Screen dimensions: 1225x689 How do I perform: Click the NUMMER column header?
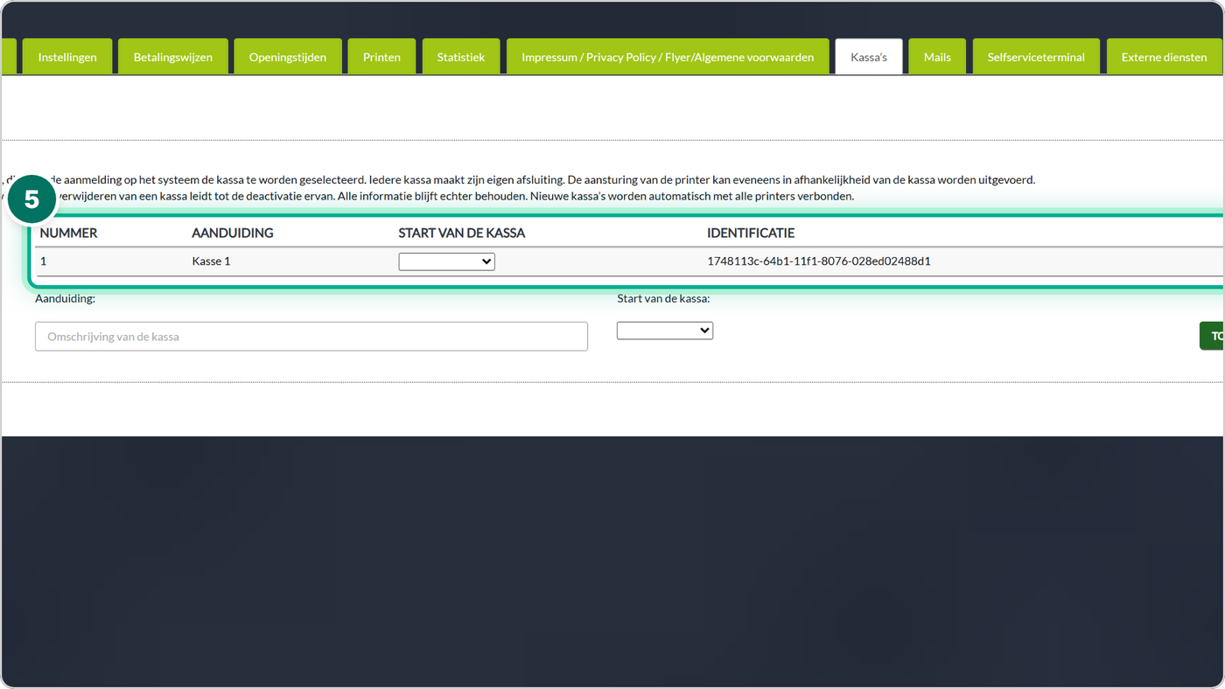68,233
